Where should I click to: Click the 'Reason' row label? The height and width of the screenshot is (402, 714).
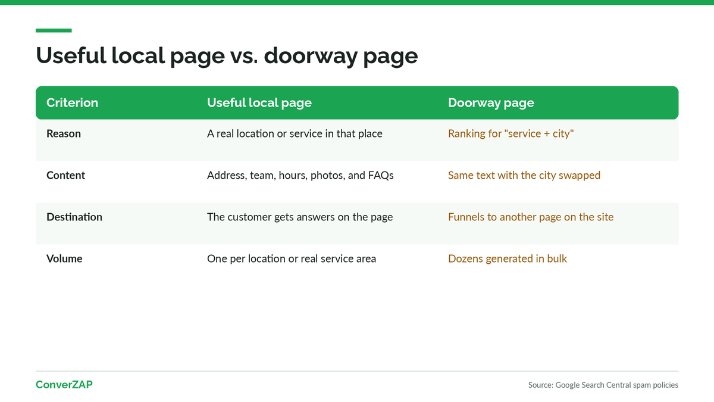pyautogui.click(x=64, y=133)
